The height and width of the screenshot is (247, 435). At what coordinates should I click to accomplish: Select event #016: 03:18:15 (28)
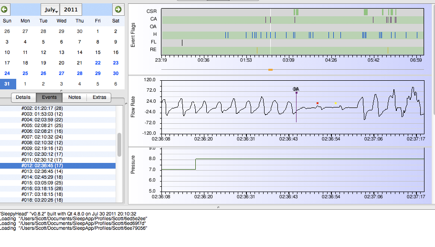(58, 188)
